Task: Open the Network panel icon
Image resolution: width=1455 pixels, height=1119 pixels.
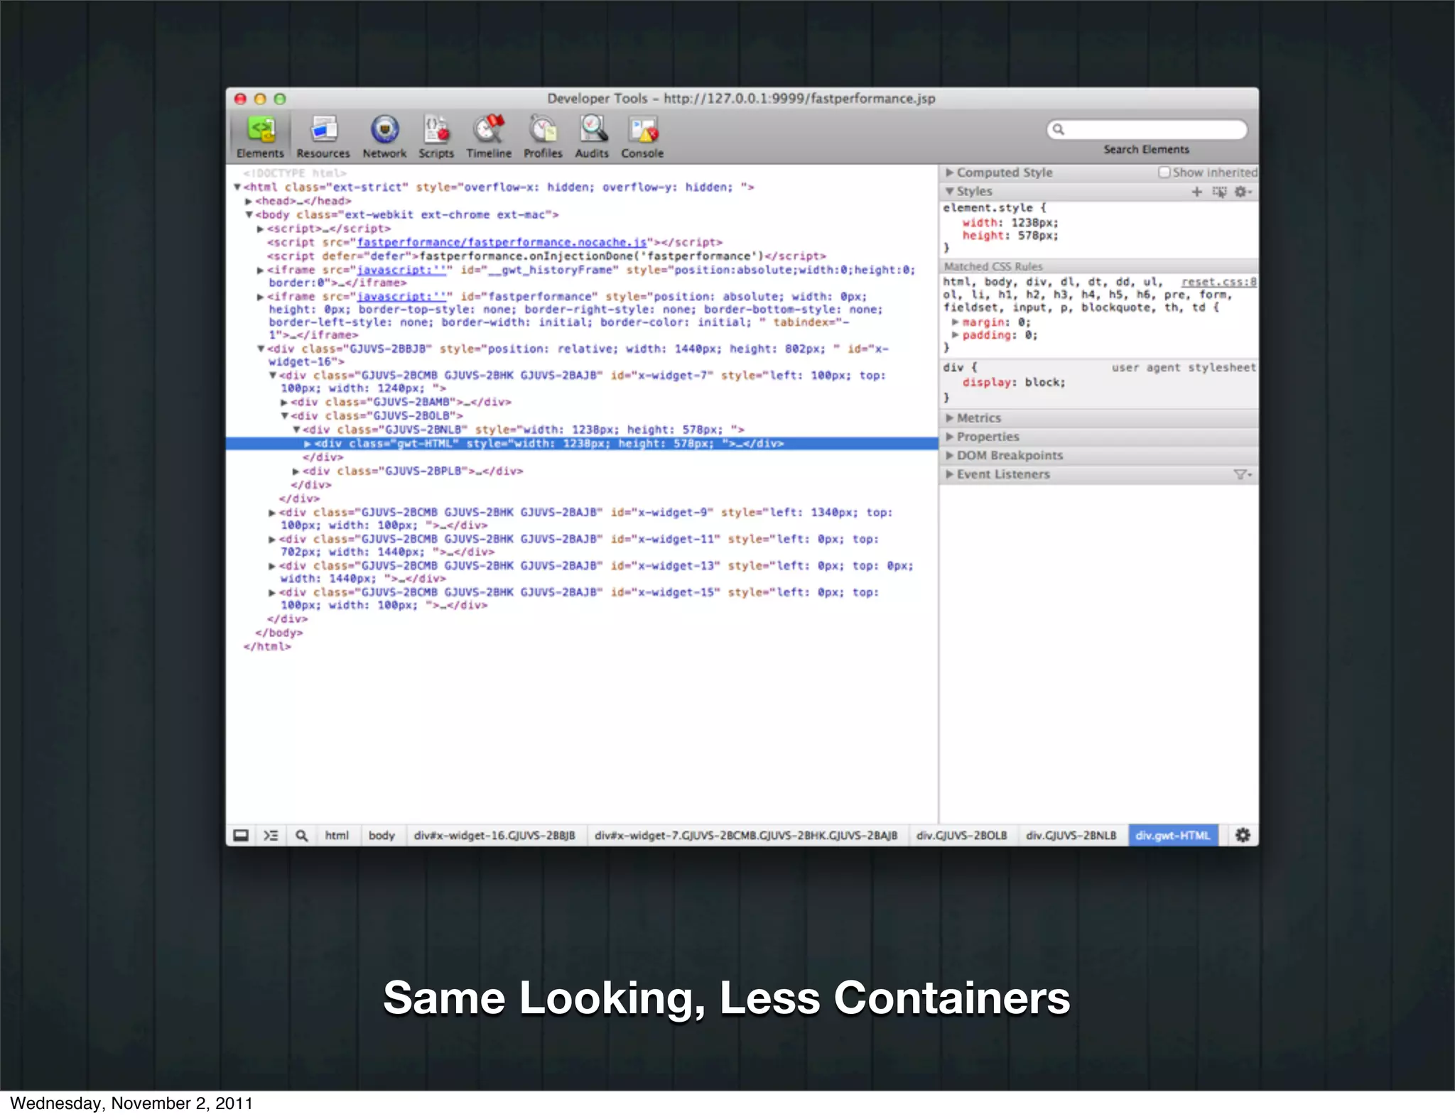Action: click(x=384, y=129)
